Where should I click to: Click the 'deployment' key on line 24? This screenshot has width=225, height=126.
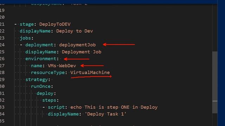[39, 45]
